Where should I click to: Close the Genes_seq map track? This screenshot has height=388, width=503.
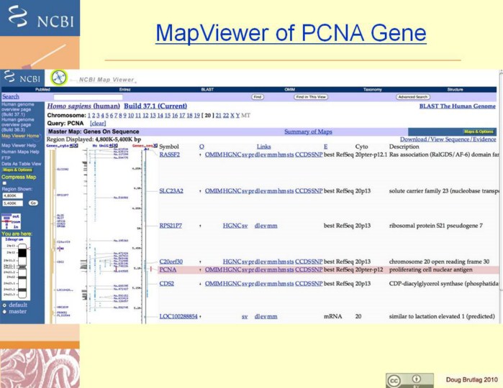coord(156,145)
